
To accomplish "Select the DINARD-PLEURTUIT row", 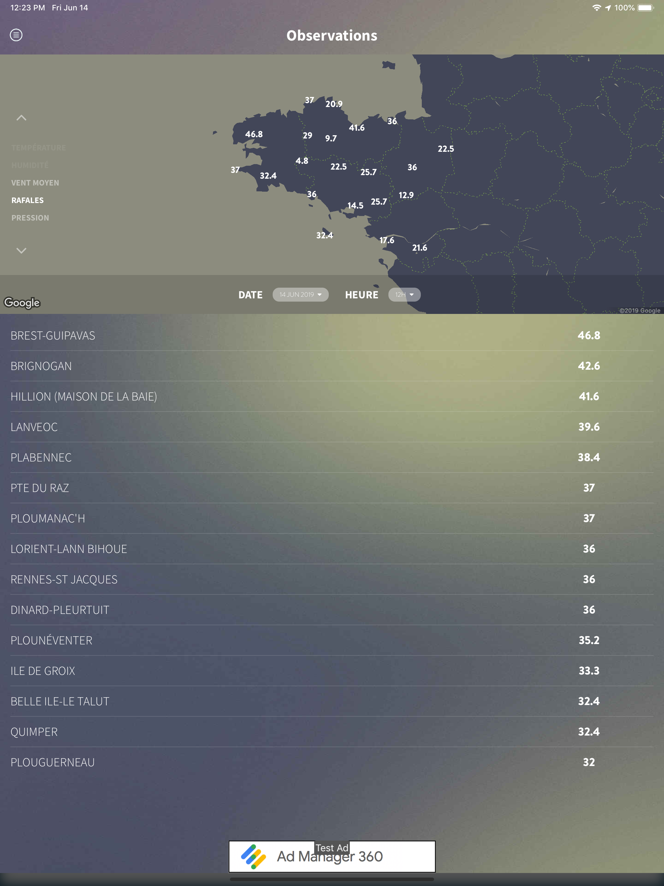I will point(332,610).
